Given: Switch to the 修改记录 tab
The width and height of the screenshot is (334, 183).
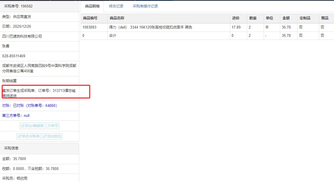Looking at the screenshot, I should (116, 6).
